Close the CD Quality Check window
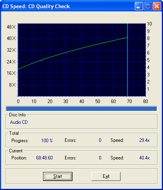The width and height of the screenshot is (163, 190). pyautogui.click(x=157, y=6)
